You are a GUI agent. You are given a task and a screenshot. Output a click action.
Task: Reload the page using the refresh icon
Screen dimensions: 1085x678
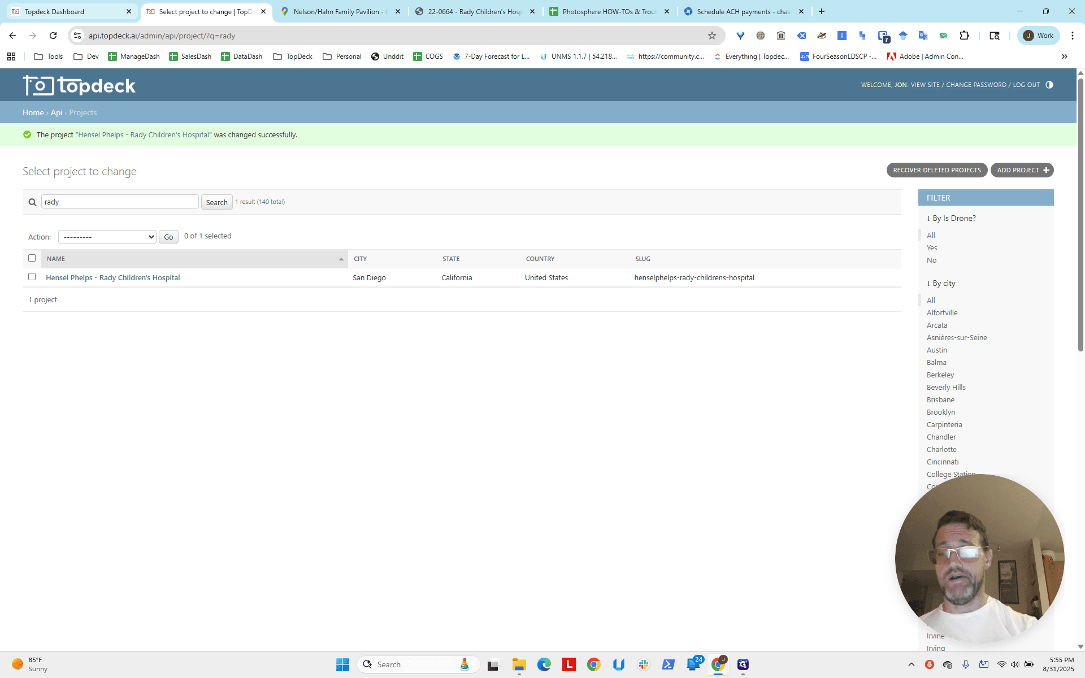pos(53,36)
